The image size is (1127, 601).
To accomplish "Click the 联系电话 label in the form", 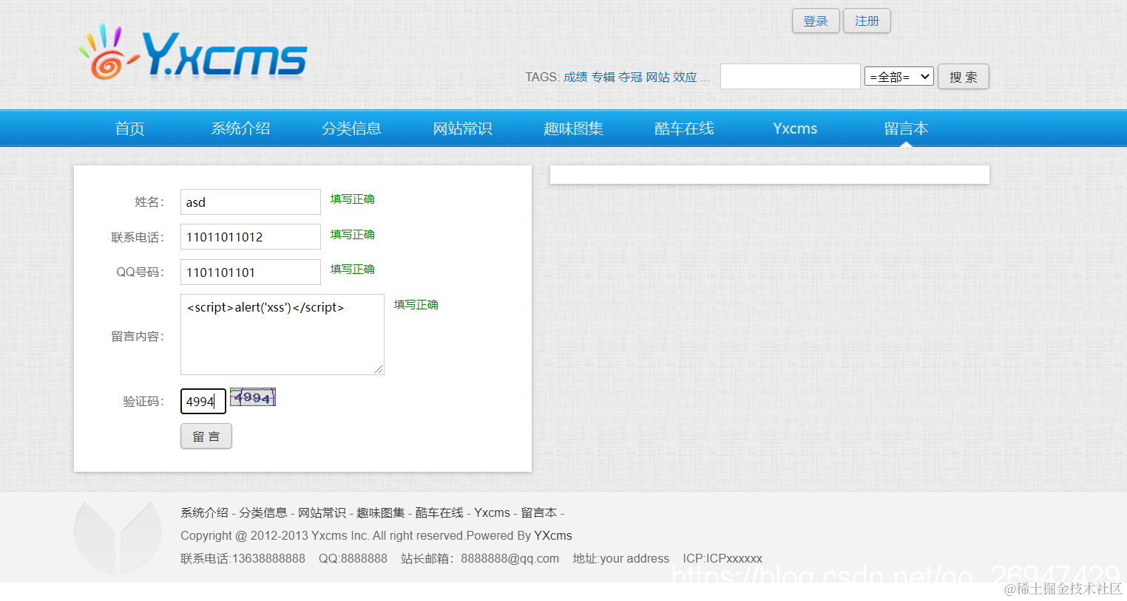I will pyautogui.click(x=138, y=238).
